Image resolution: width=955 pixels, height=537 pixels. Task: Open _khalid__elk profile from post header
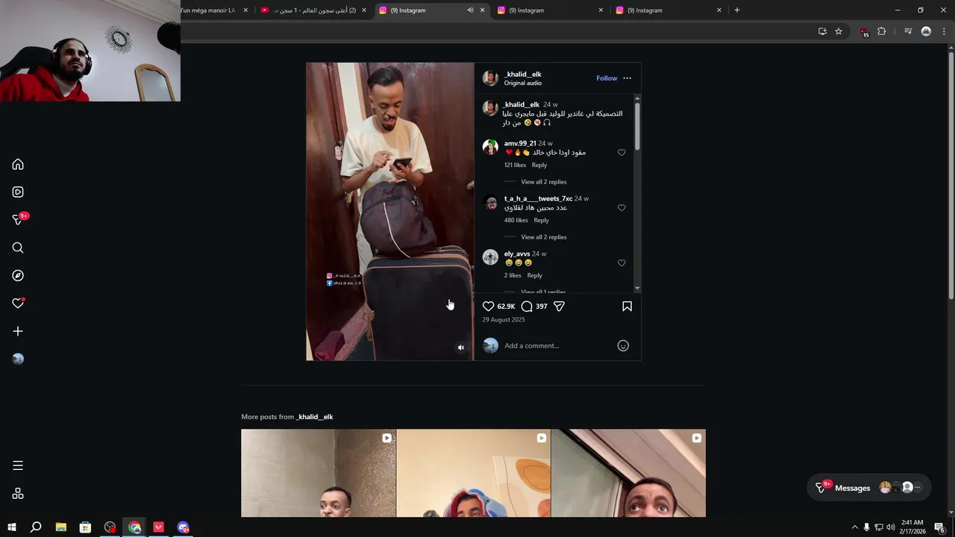(523, 74)
